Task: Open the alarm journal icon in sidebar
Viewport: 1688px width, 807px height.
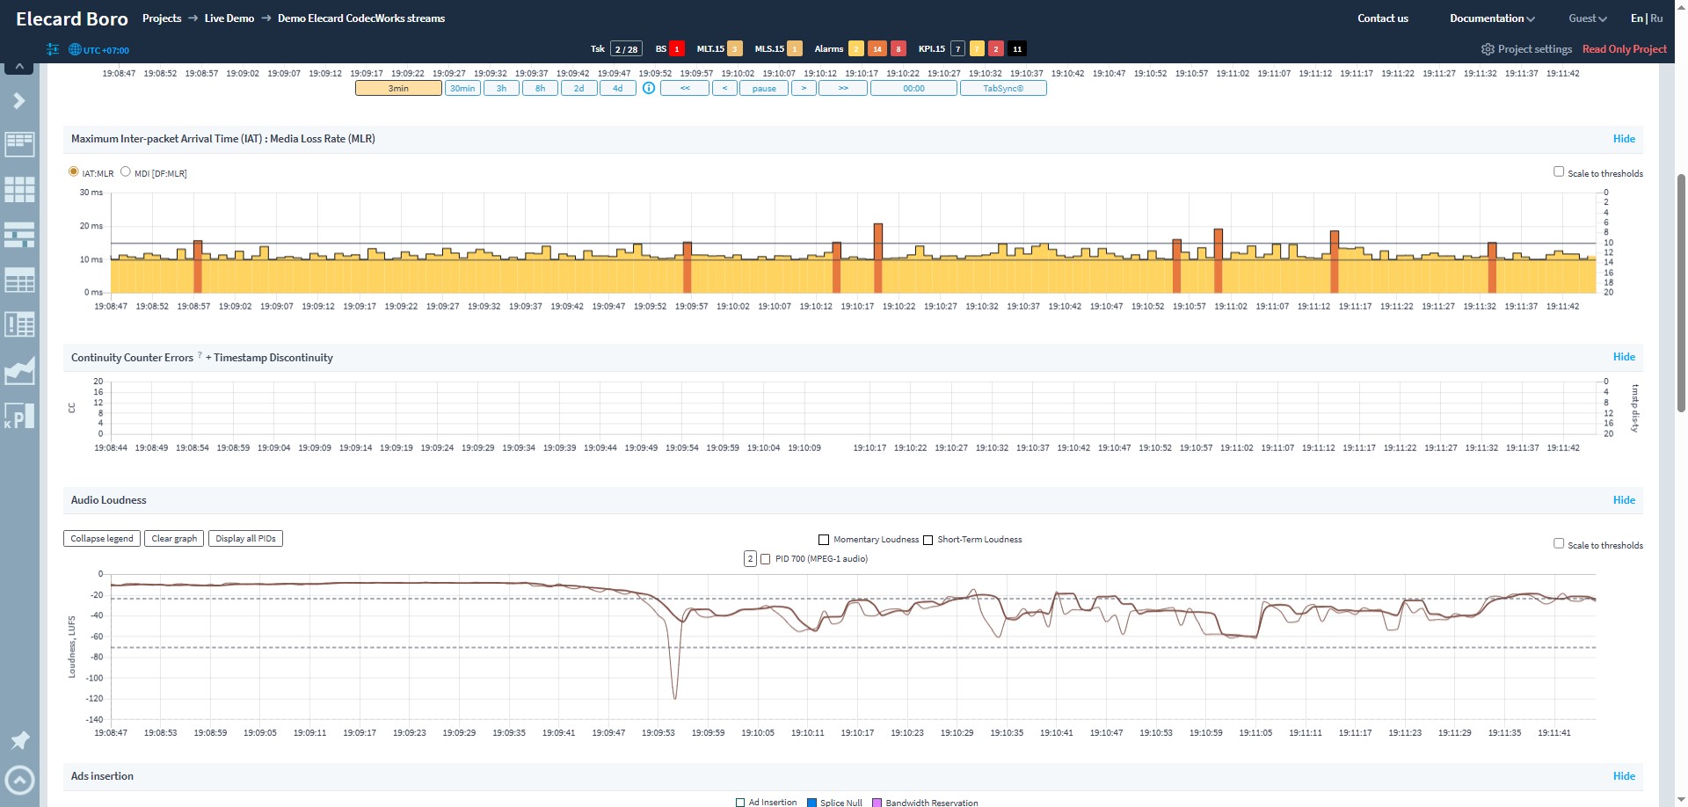Action: click(19, 324)
